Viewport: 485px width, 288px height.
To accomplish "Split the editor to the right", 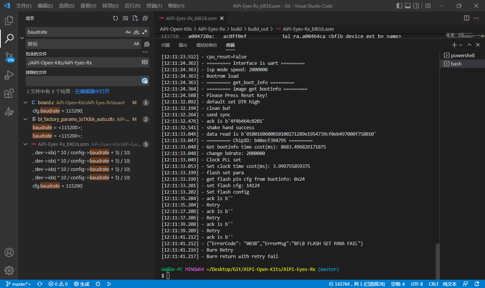I will [466, 18].
